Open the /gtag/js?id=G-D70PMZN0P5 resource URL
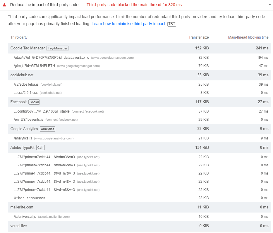This screenshot has width=273, height=233. pyautogui.click(x=51, y=58)
